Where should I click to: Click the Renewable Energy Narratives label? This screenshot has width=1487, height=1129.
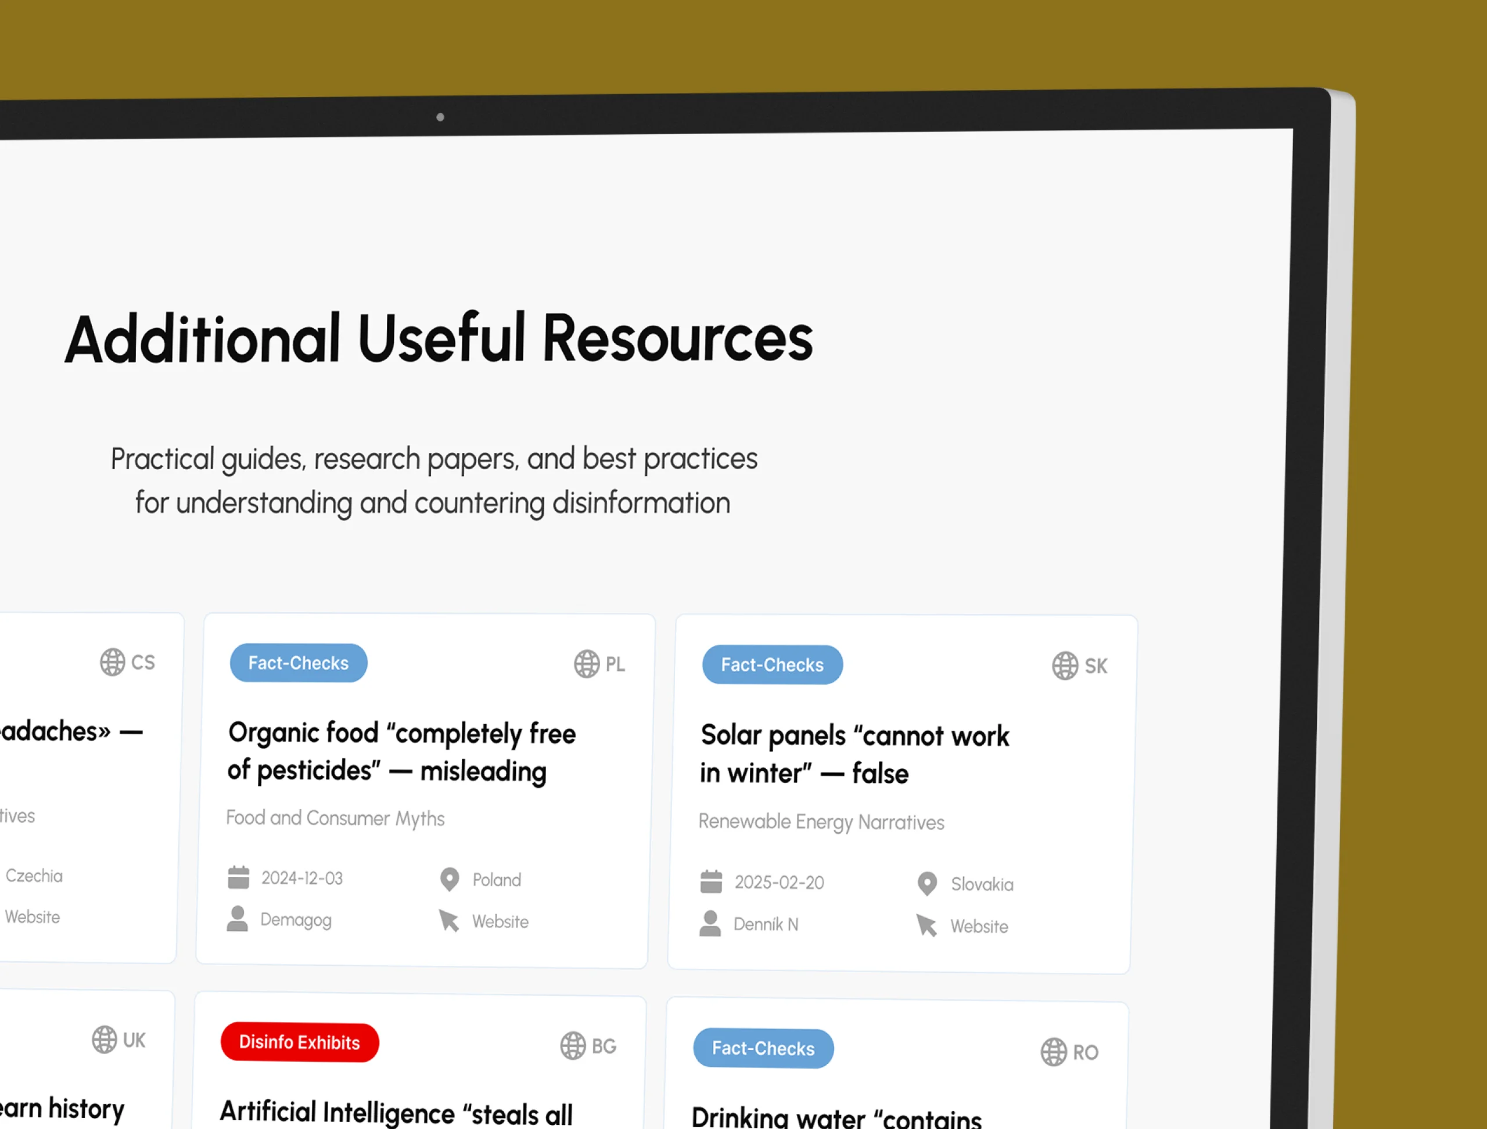(821, 822)
